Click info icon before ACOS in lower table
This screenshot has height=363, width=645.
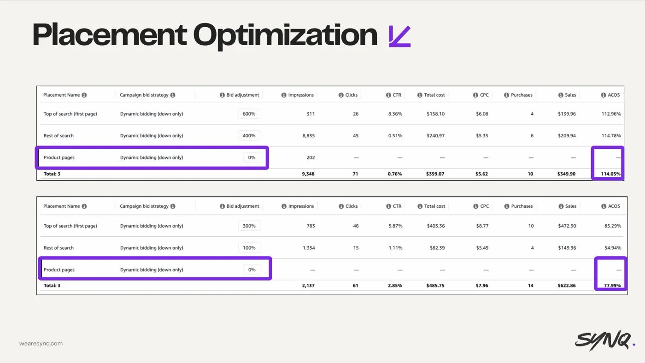pos(604,206)
